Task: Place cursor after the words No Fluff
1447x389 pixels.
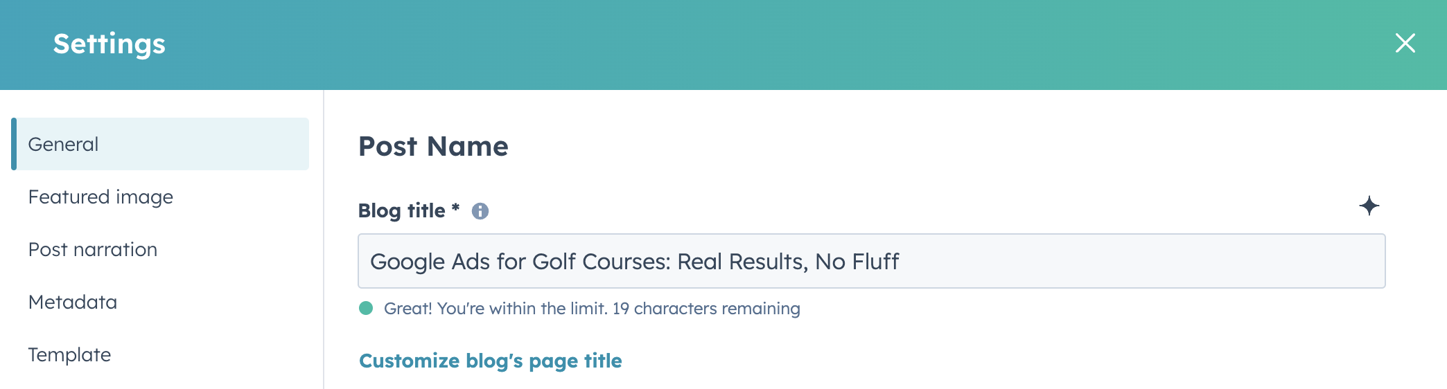Action: [900, 262]
